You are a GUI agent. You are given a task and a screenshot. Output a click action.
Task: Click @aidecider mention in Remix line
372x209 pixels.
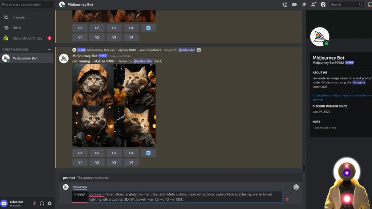pyautogui.click(x=143, y=61)
